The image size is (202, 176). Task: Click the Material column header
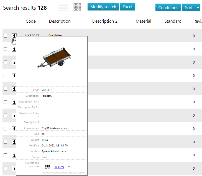[143, 21]
